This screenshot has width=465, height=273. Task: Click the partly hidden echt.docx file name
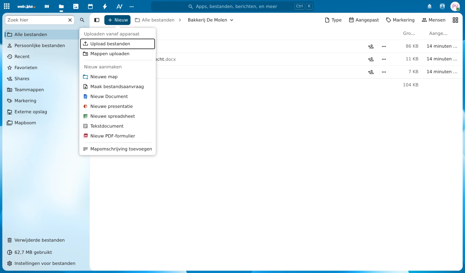(x=166, y=59)
